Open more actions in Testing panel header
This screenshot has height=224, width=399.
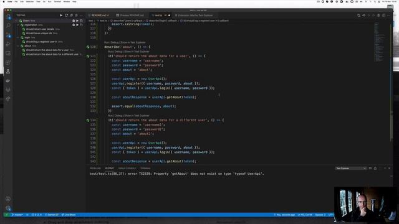pyautogui.click(x=81, y=15)
